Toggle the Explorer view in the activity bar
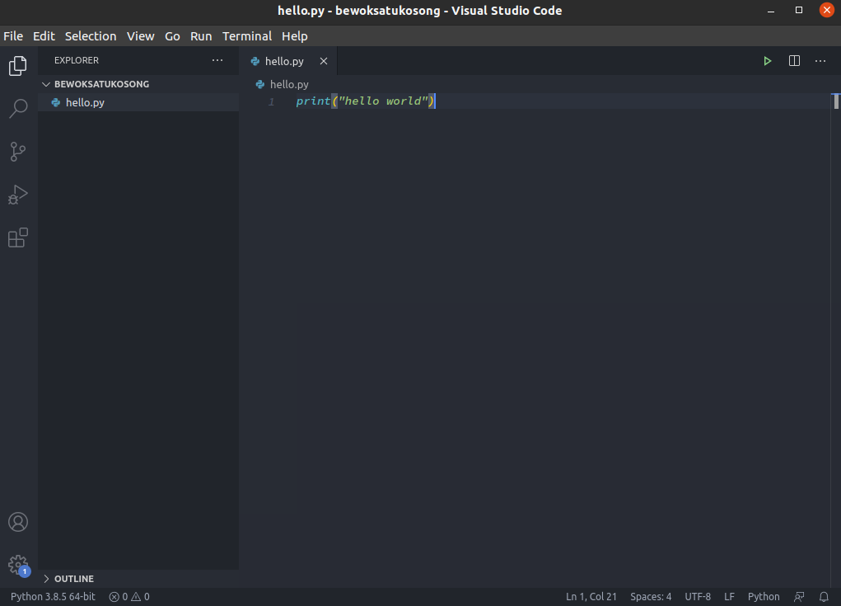The height and width of the screenshot is (606, 841). pos(18,66)
